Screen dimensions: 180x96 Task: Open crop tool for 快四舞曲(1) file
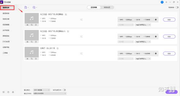coord(32,42)
